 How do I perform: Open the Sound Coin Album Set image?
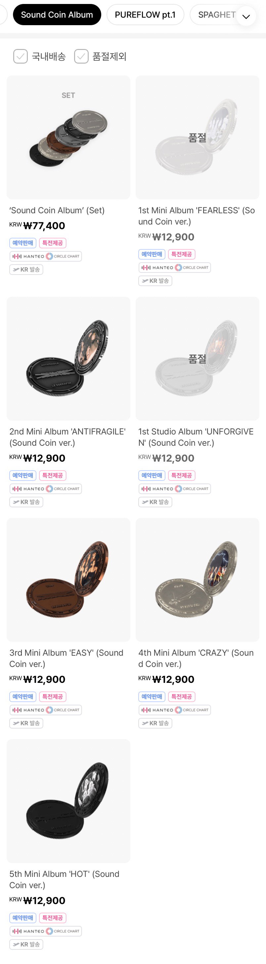pos(68,137)
